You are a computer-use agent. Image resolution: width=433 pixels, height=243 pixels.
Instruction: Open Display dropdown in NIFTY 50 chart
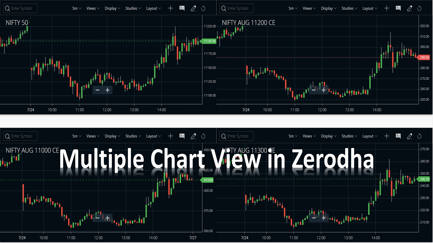(x=113, y=8)
